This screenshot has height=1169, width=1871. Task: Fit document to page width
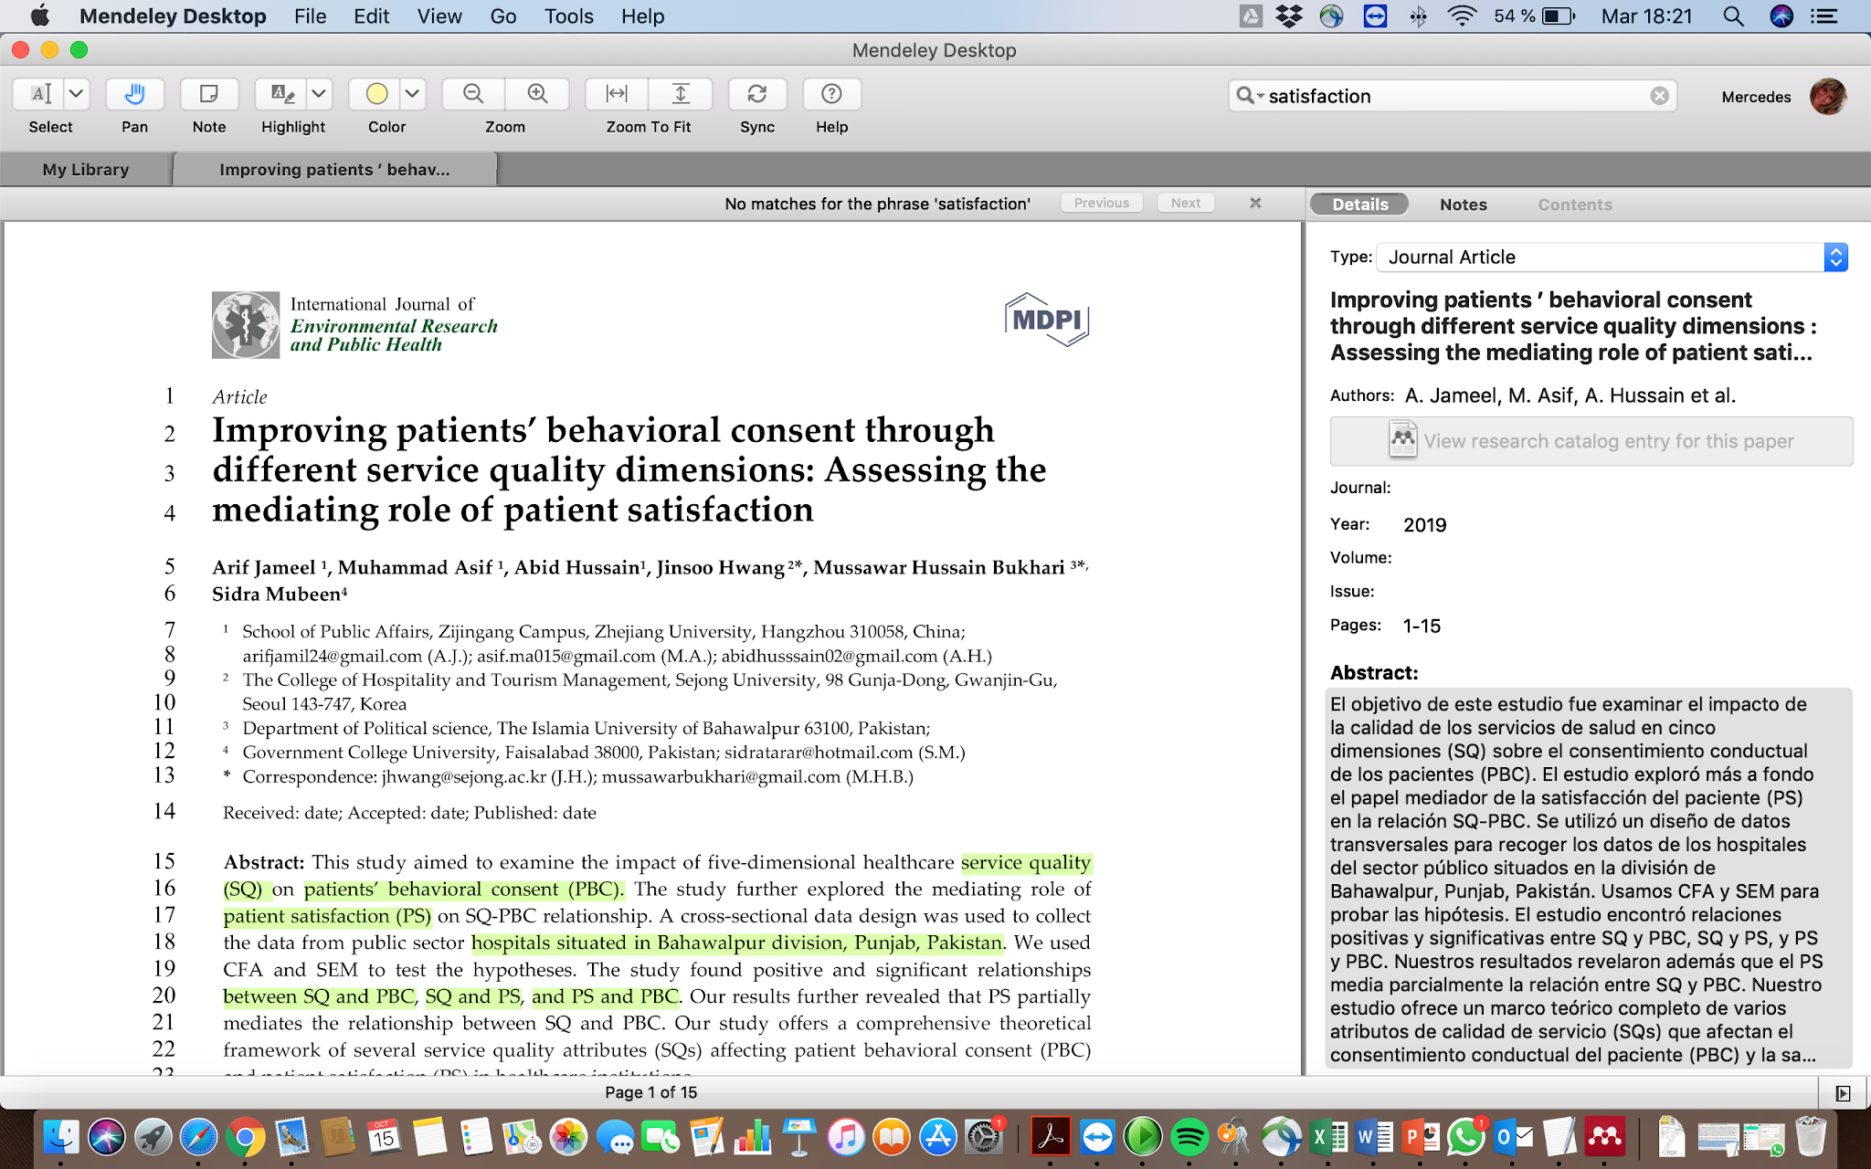(x=618, y=94)
